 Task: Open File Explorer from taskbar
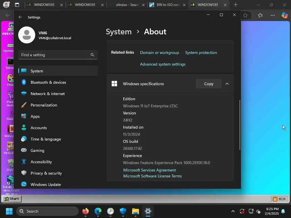coord(136,211)
